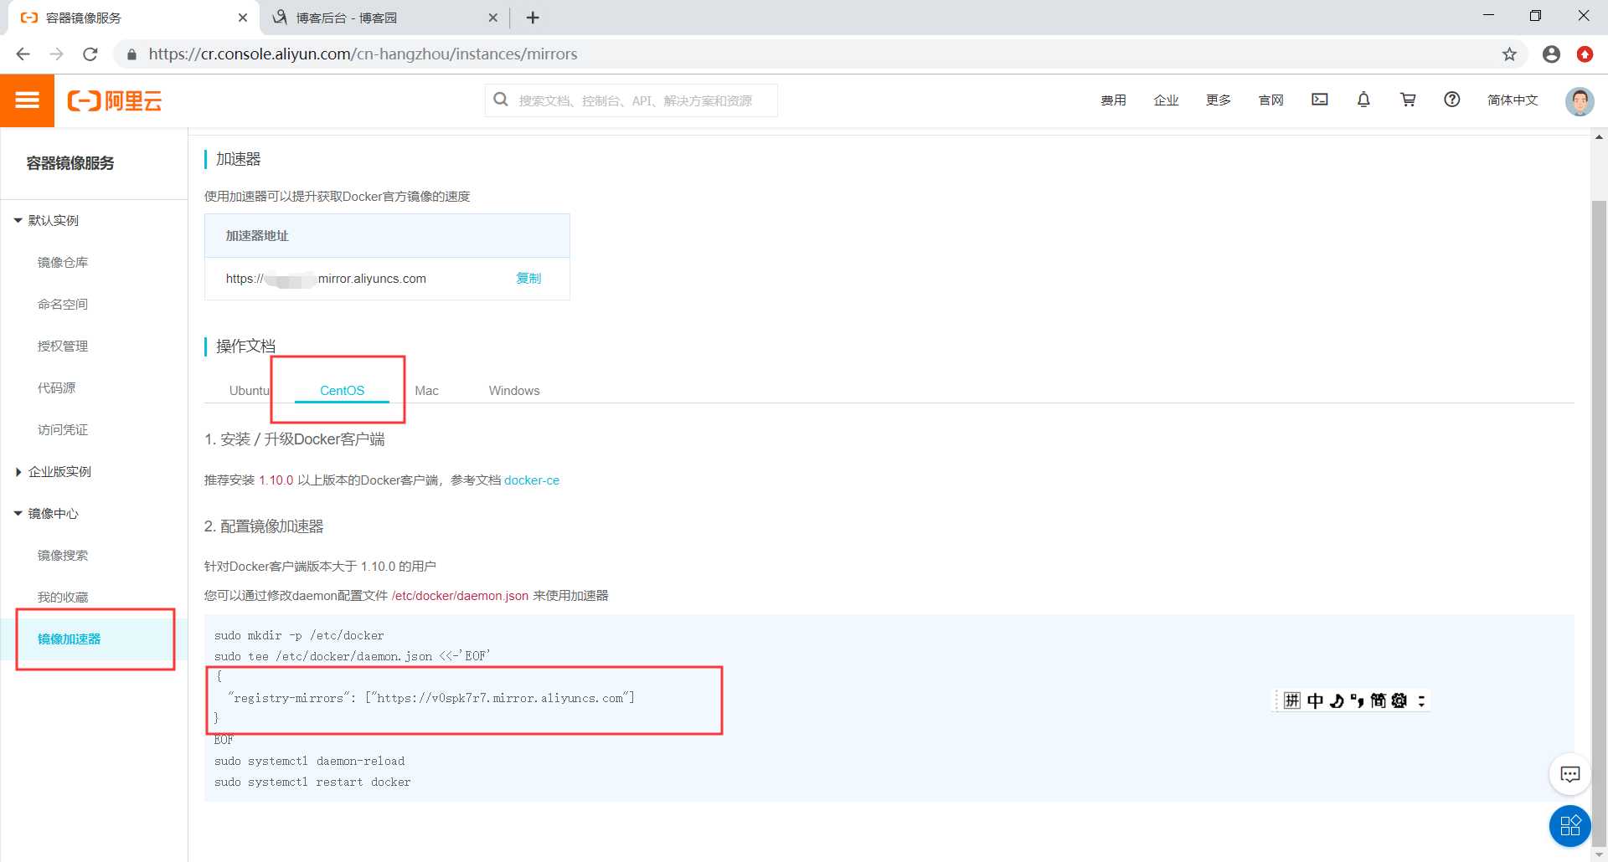Go back with the browser back arrow
This screenshot has height=862, width=1608.
coord(23,54)
